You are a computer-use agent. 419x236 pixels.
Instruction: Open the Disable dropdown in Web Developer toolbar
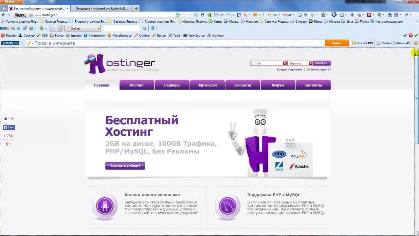9,35
